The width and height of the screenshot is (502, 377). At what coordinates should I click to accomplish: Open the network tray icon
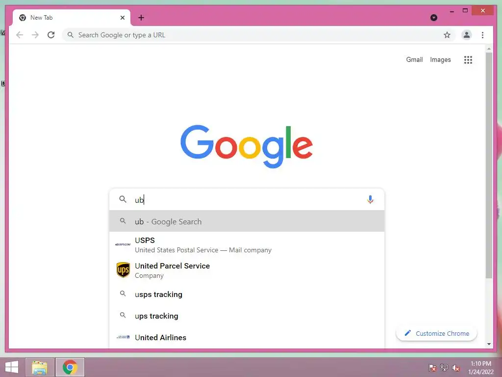click(x=444, y=368)
